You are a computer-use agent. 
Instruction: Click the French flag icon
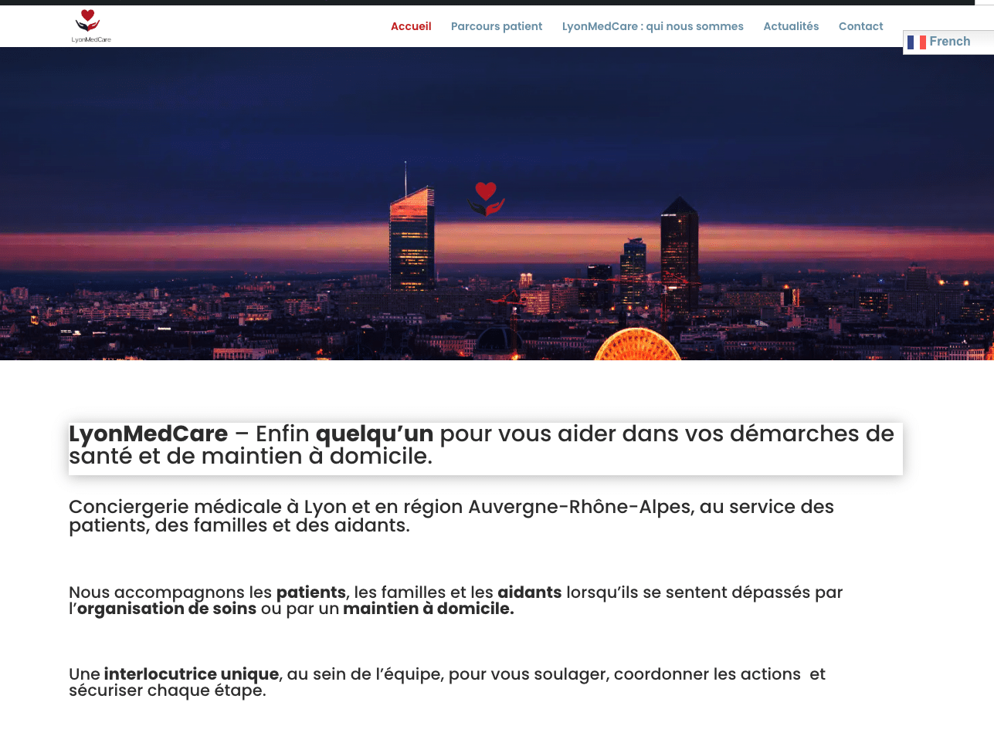917,42
